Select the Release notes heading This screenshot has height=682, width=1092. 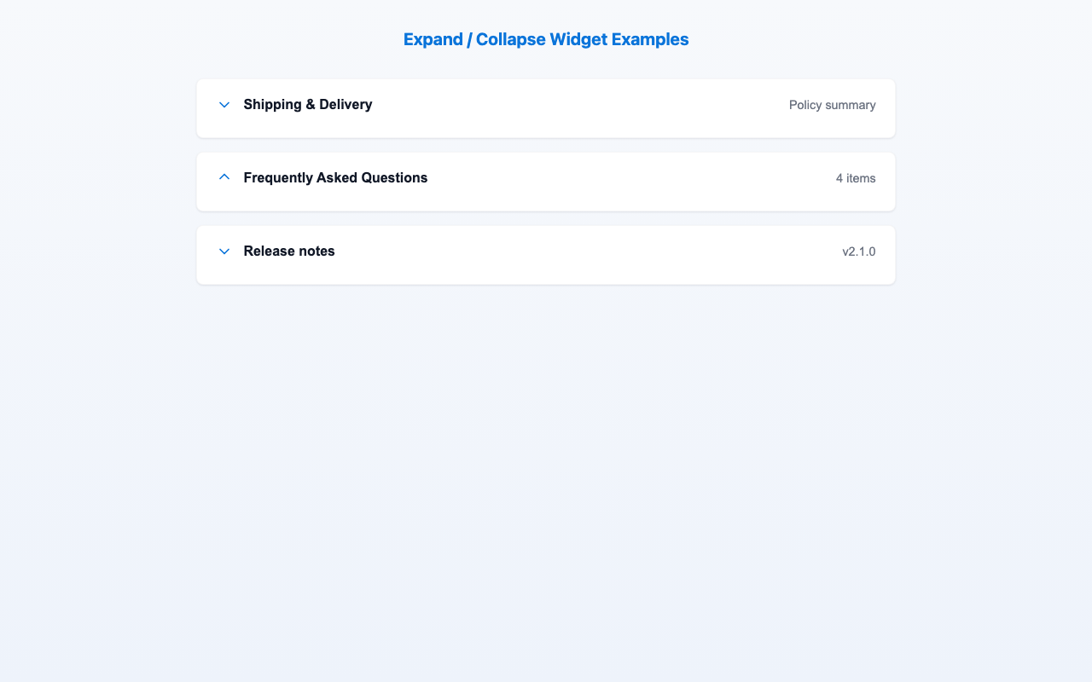288,251
